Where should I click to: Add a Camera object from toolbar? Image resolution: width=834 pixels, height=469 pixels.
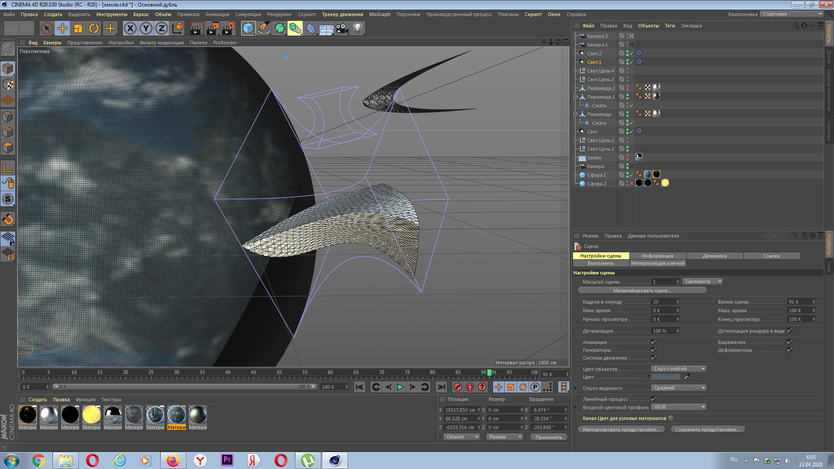pos(342,29)
